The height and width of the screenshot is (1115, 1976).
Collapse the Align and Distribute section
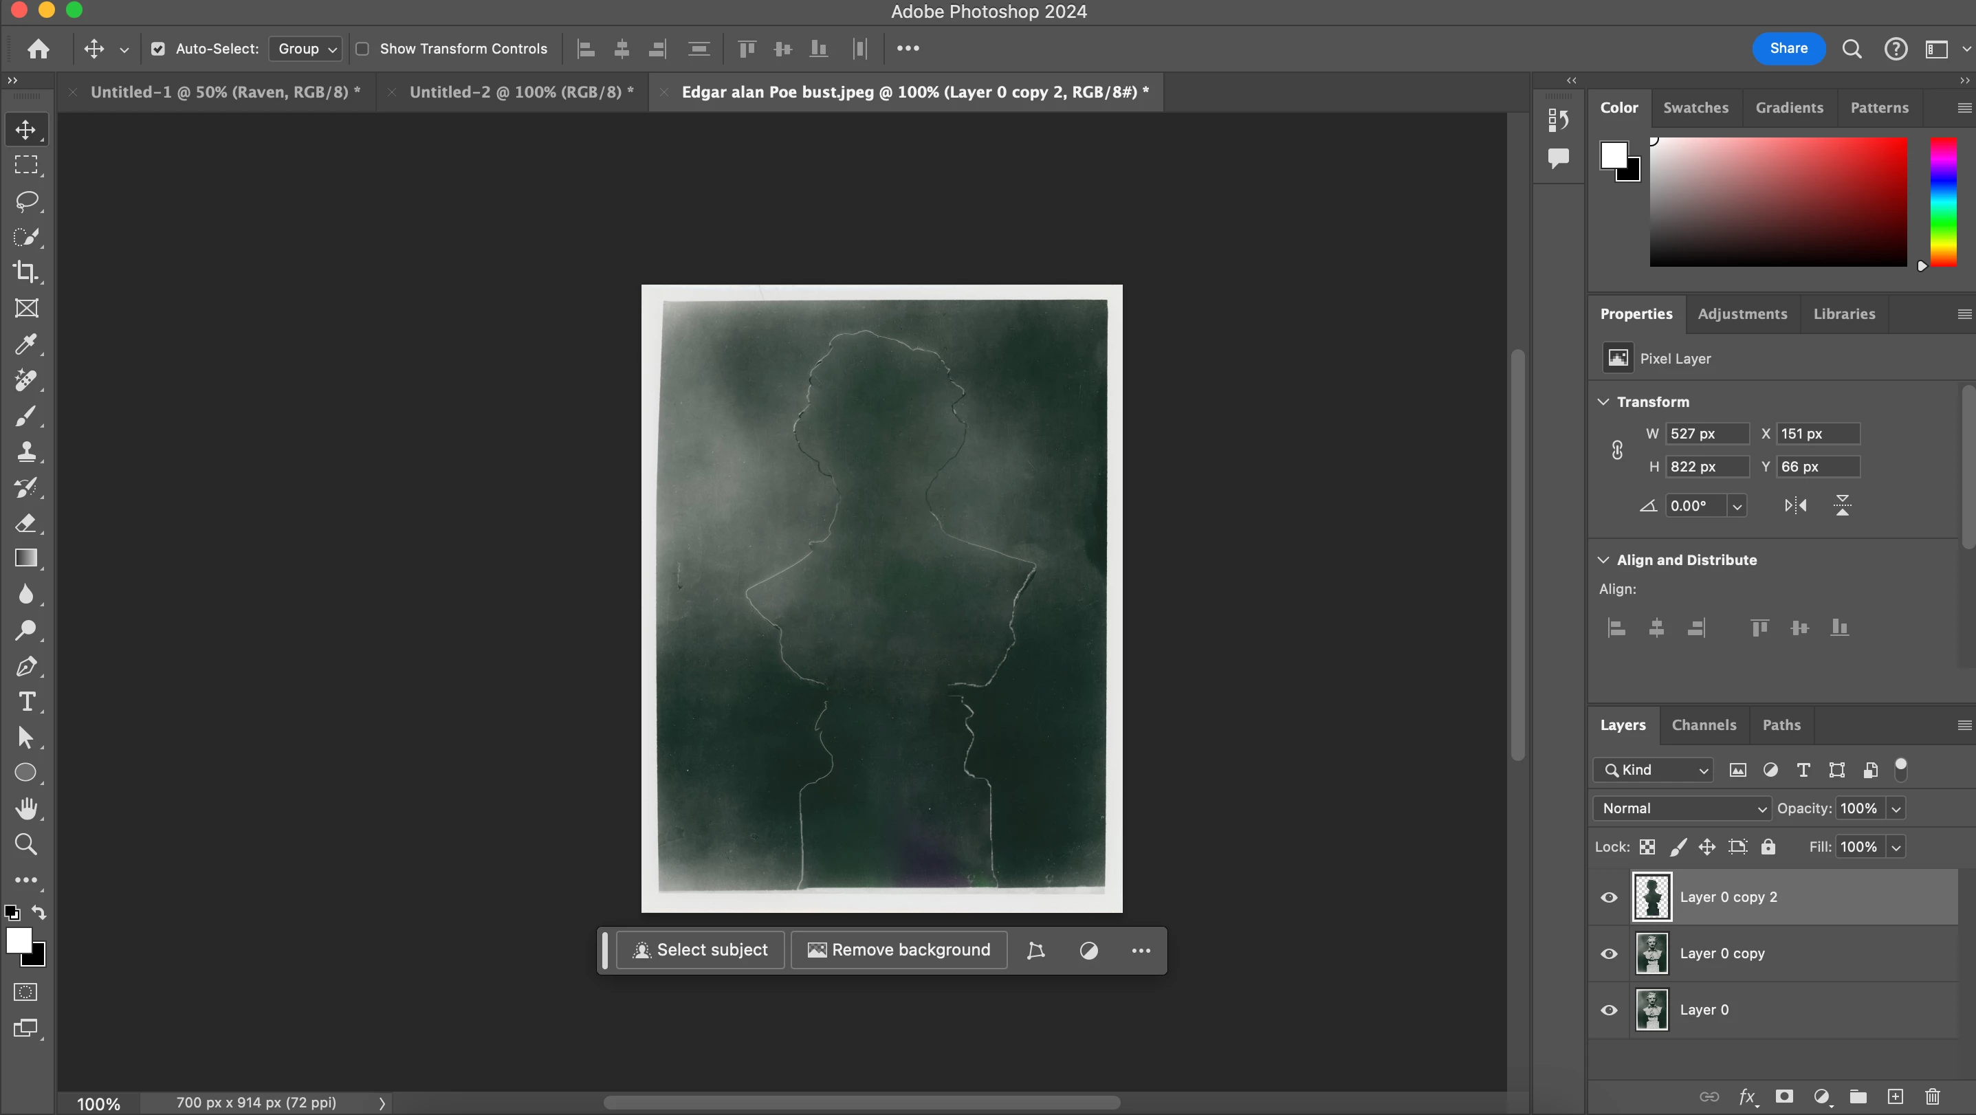[x=1603, y=560]
